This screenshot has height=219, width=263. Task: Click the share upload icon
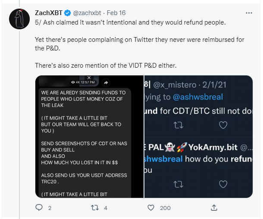click(x=213, y=208)
